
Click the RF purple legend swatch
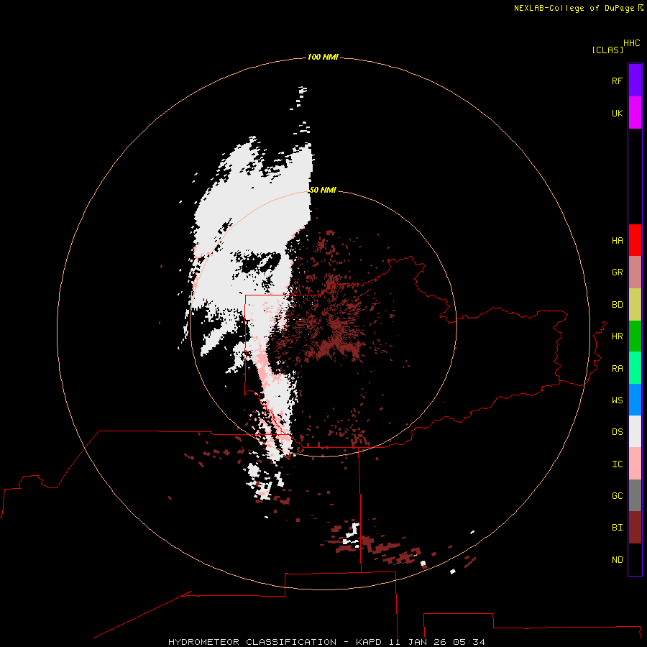[635, 81]
